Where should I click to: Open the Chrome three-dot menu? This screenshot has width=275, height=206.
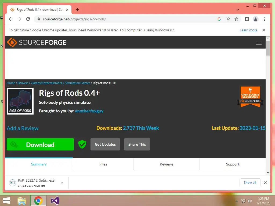264,19
